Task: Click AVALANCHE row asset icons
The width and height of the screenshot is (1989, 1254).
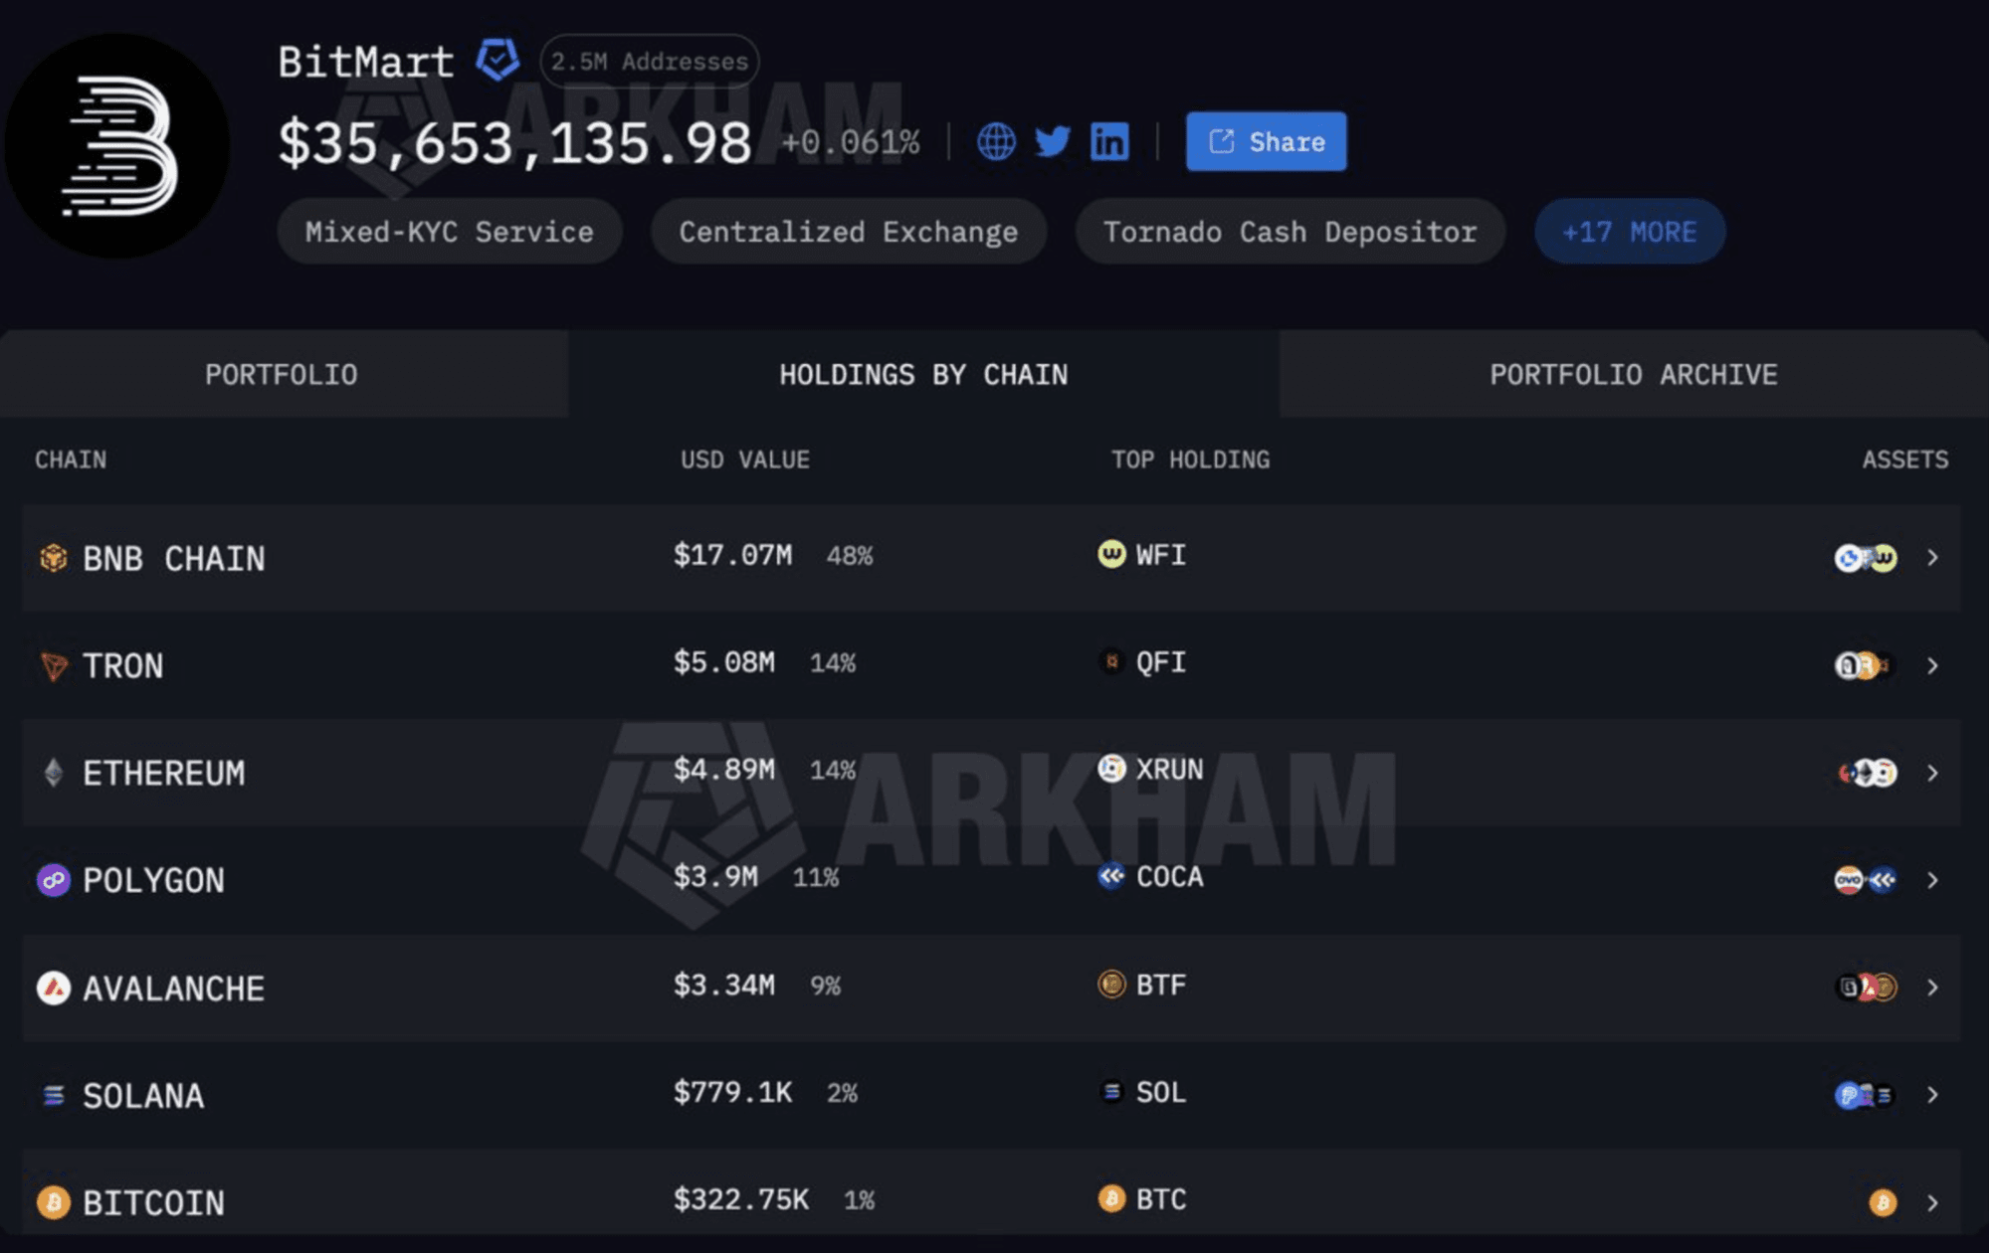Action: [1866, 987]
